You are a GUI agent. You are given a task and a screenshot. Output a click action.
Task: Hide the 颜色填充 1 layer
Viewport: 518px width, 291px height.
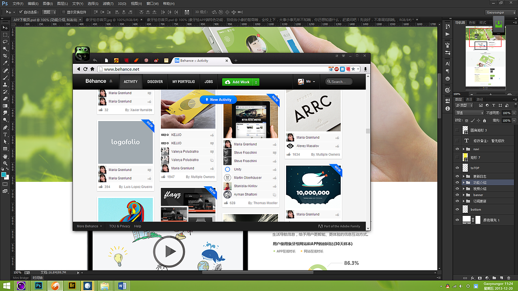457,220
